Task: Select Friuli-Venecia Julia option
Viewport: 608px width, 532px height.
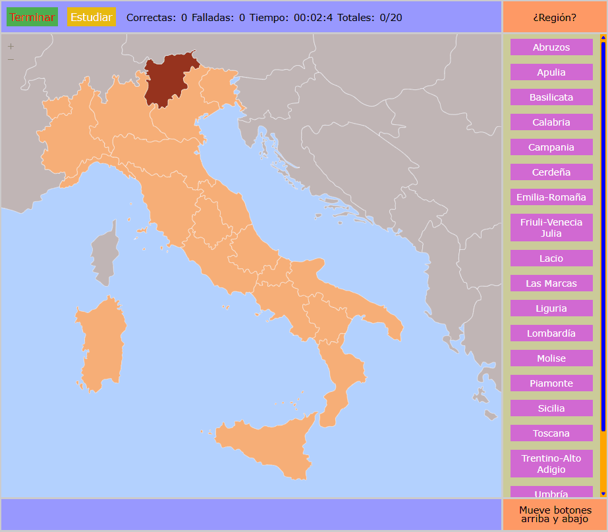Action: pos(551,228)
